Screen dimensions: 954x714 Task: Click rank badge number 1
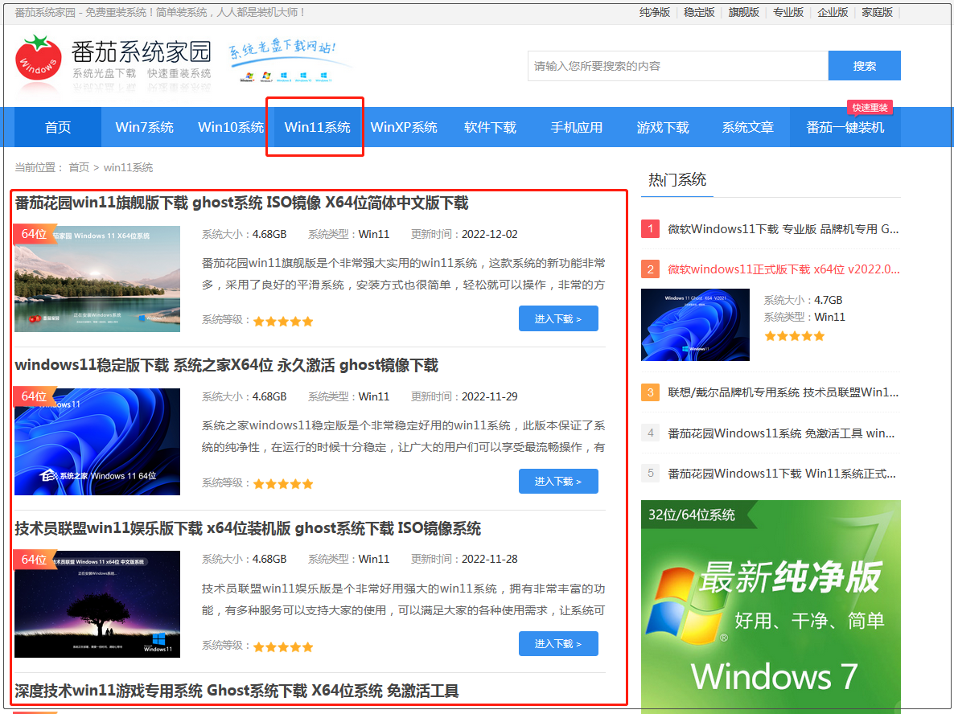(651, 228)
